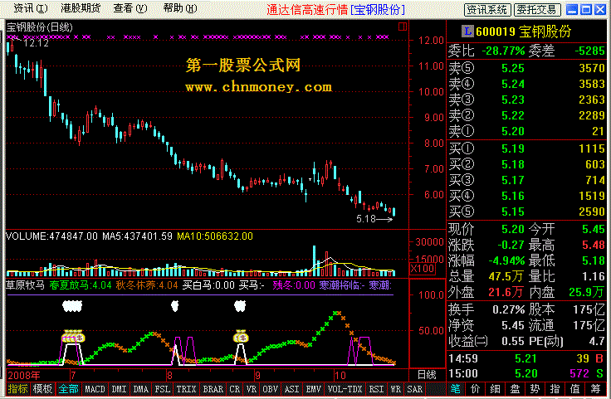Click the 总量 value 47.5万
The width and height of the screenshot is (611, 399).
506,276
